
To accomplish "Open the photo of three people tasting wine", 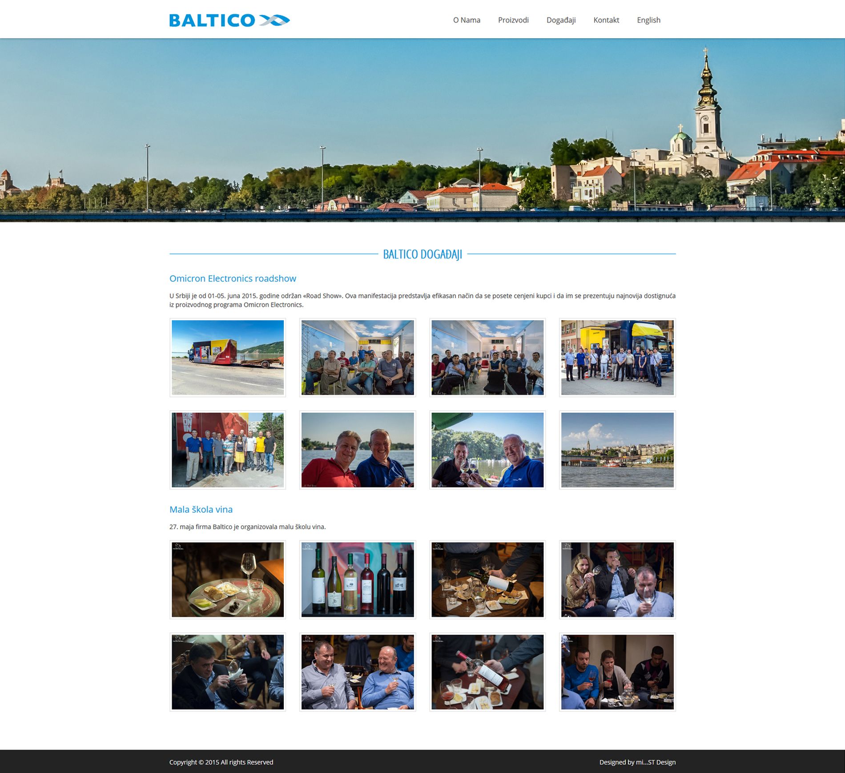I will 617,580.
